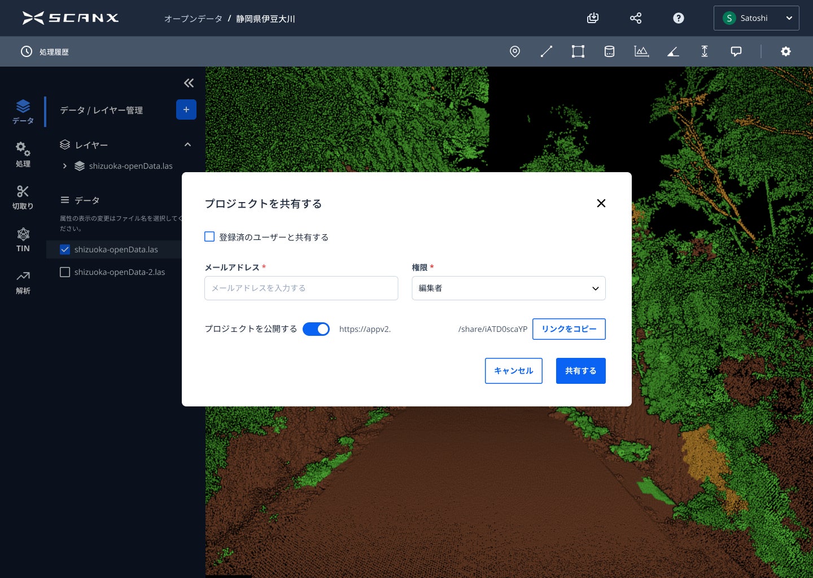Open the comment annotation tool
This screenshot has width=813, height=578.
(x=736, y=51)
